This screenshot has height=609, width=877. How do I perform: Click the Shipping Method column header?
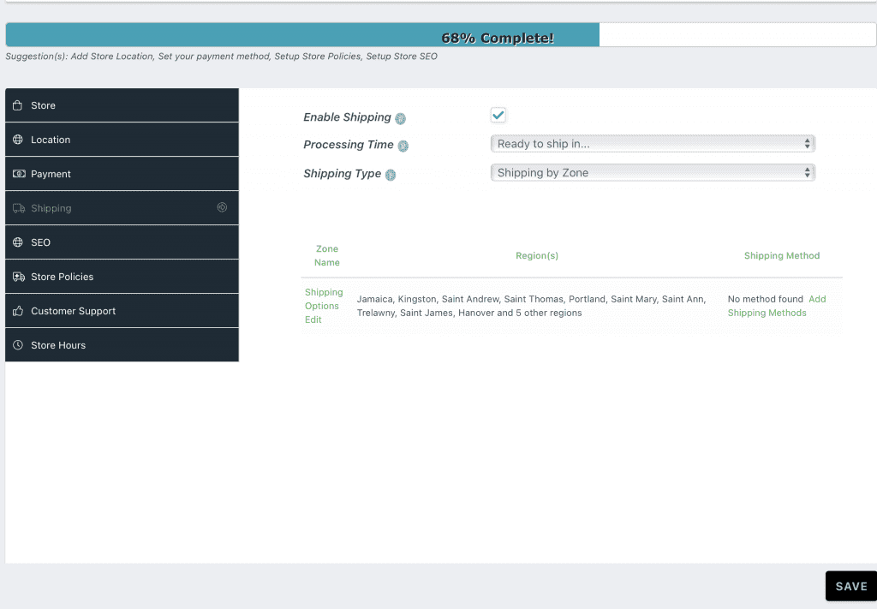[x=782, y=255]
